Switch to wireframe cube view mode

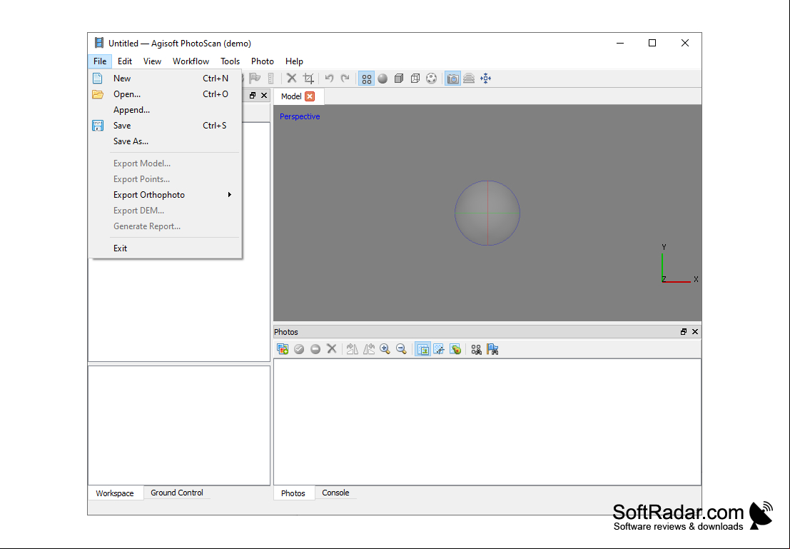coord(415,79)
